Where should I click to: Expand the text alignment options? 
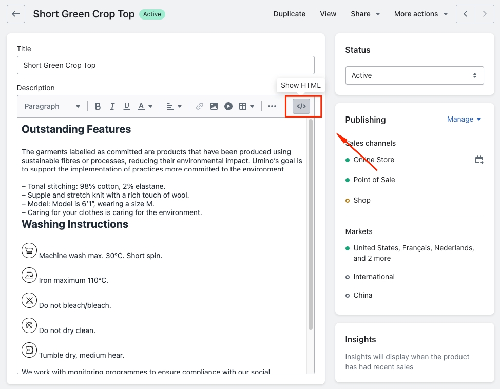click(174, 106)
